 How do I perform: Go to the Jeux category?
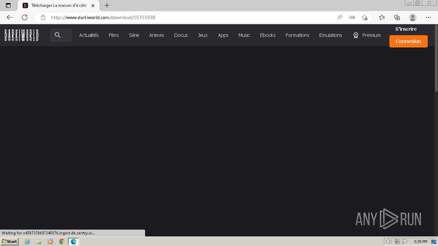pyautogui.click(x=203, y=35)
